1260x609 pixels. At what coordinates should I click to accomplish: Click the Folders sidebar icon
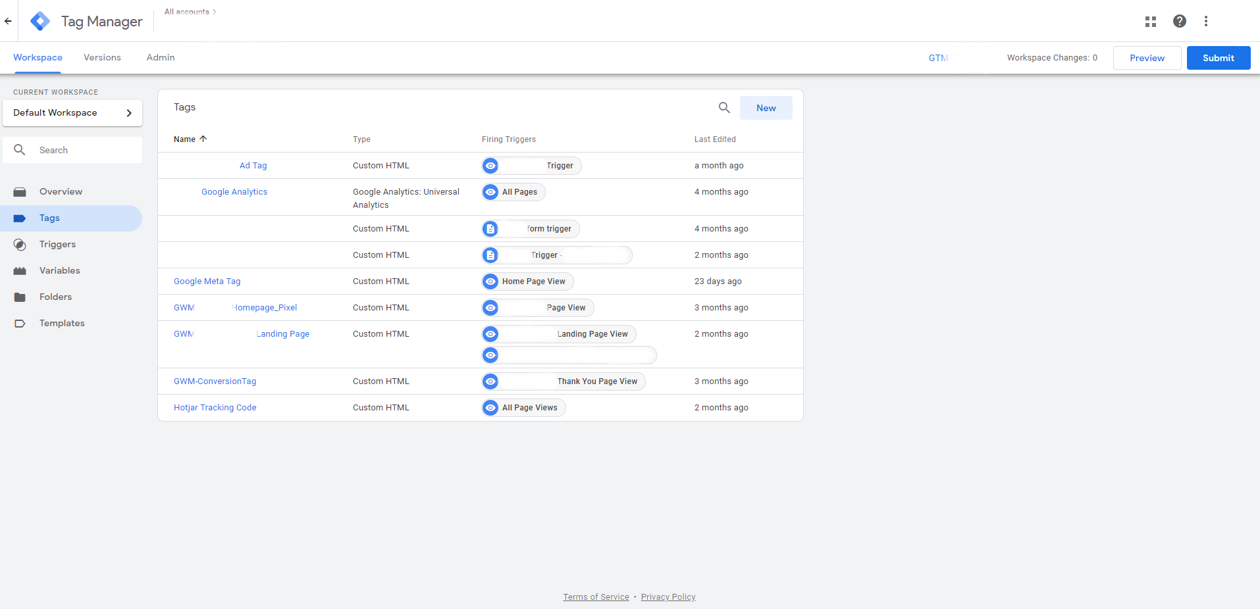(x=20, y=297)
